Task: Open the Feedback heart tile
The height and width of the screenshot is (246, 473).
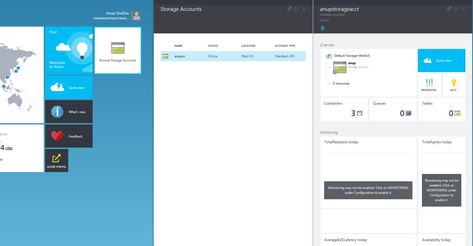Action: click(x=69, y=136)
